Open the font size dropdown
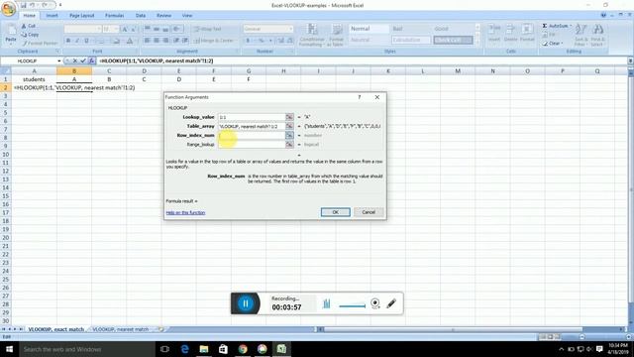The height and width of the screenshot is (357, 634). click(x=117, y=29)
